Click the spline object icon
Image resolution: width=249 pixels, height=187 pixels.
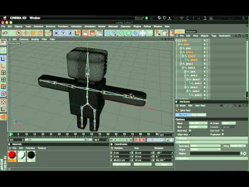(x=115, y=33)
